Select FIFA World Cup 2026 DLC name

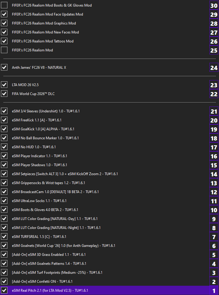pos(33,94)
